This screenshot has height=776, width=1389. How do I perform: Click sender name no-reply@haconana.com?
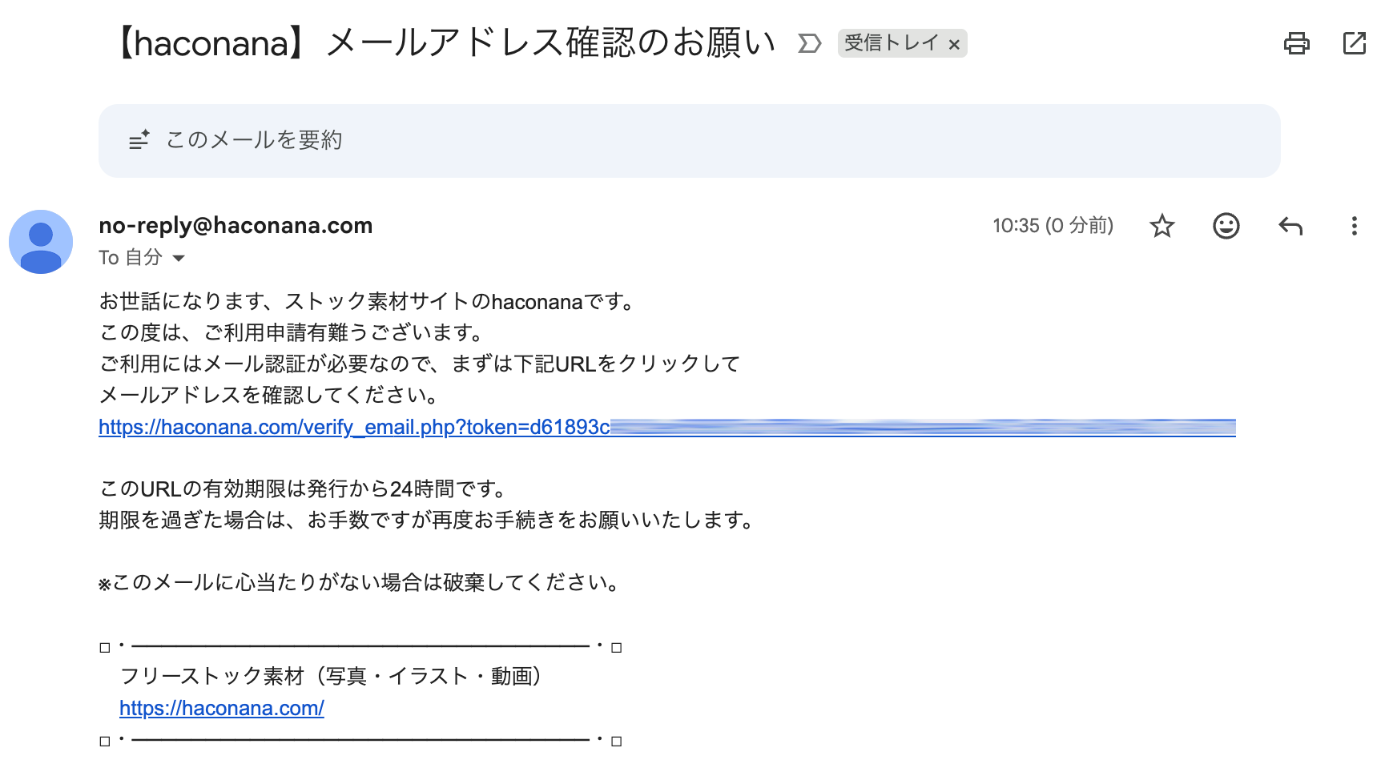point(236,226)
